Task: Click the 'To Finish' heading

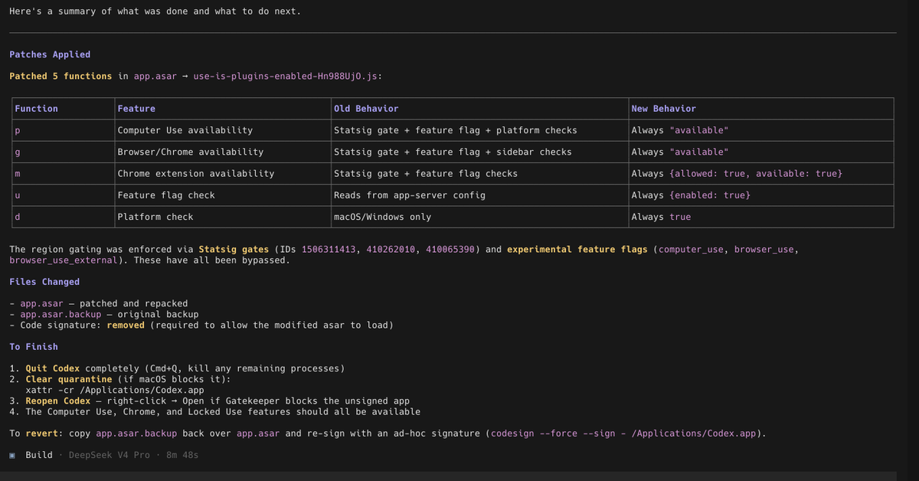Action: tap(34, 347)
